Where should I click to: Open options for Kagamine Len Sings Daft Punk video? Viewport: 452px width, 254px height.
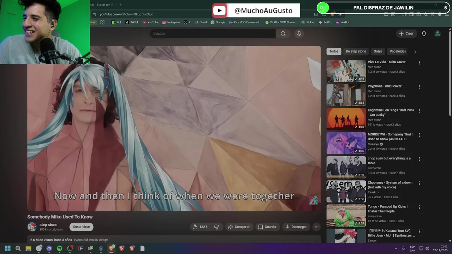pyautogui.click(x=419, y=111)
